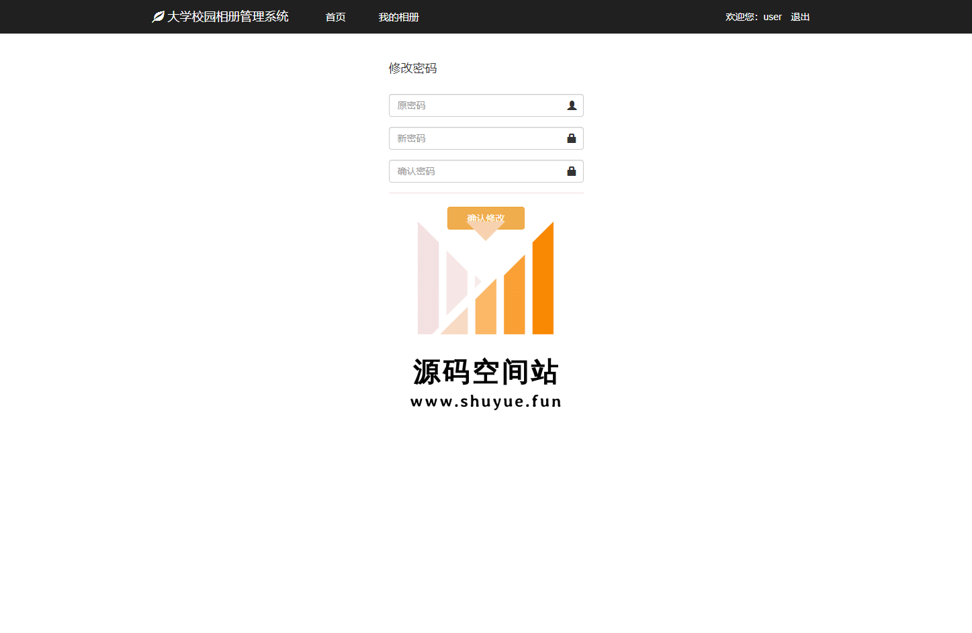The height and width of the screenshot is (633, 972).
Task: Focus the 新密码 input field
Action: pos(486,138)
